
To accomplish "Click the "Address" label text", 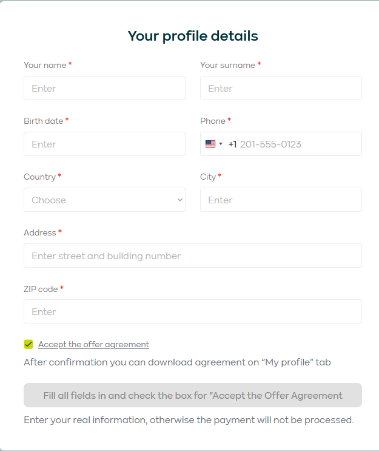I will tap(39, 232).
